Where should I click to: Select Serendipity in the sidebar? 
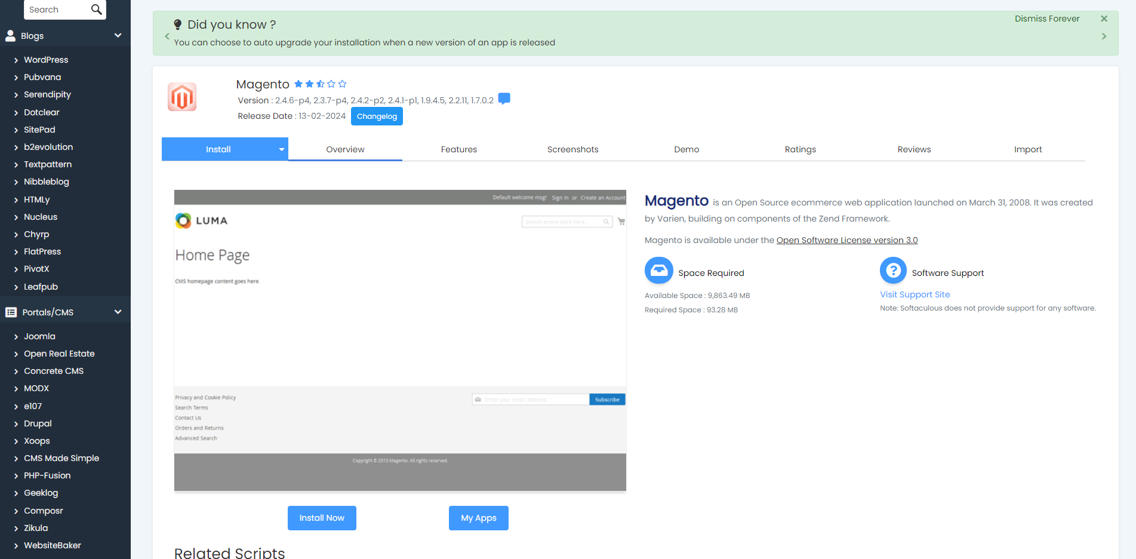point(47,94)
